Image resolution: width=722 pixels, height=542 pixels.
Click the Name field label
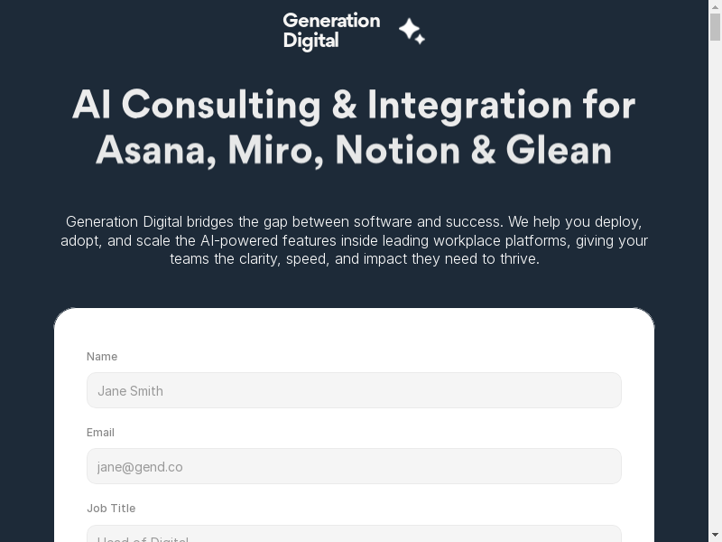click(102, 357)
